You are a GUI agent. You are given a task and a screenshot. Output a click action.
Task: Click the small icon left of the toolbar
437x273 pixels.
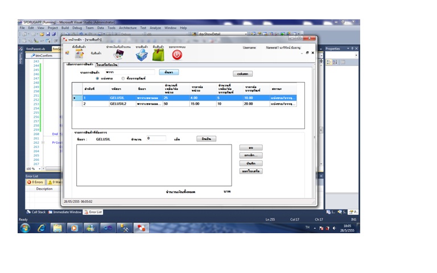(67, 53)
